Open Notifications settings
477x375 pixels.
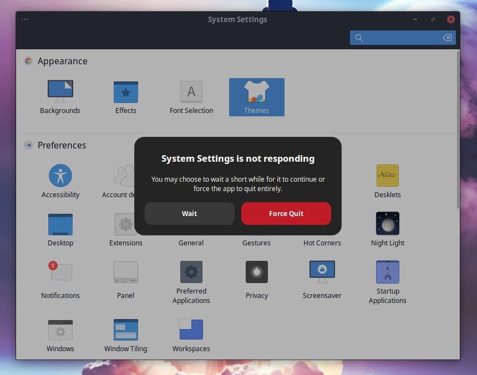[60, 271]
